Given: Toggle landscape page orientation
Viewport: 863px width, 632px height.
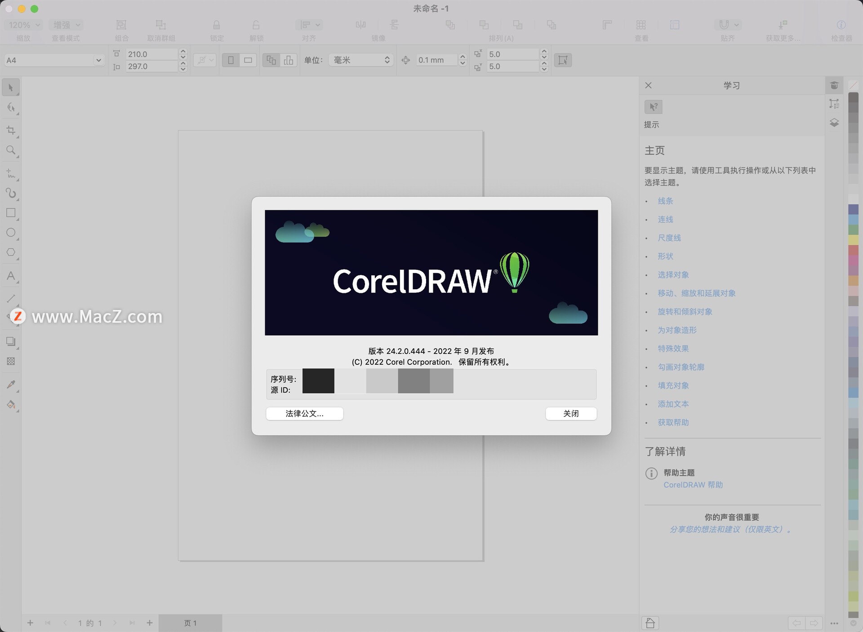Looking at the screenshot, I should [x=248, y=60].
